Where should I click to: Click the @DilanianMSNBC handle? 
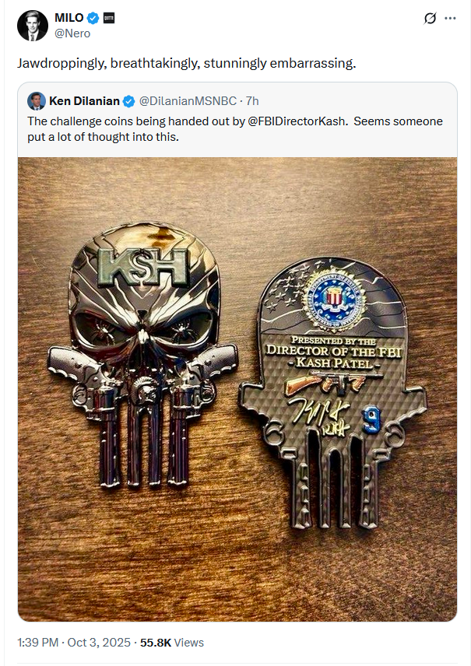(188, 101)
